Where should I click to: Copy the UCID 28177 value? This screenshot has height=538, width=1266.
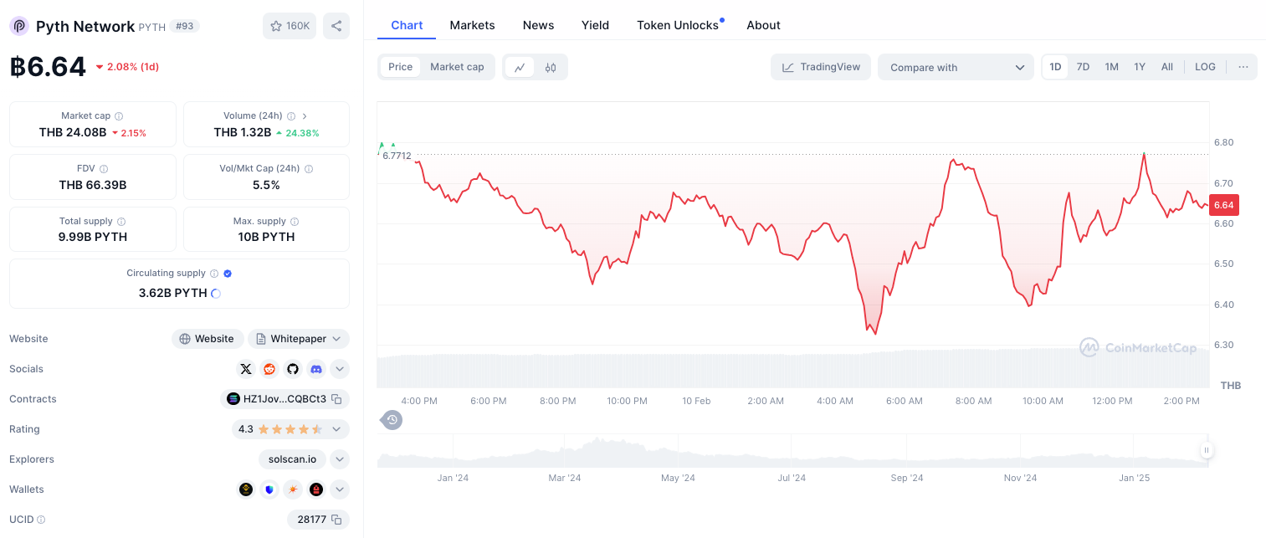336,520
